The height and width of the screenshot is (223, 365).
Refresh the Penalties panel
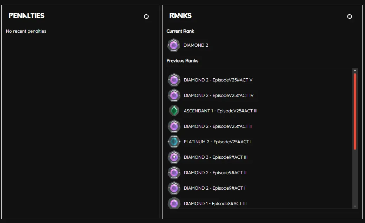pos(146,17)
